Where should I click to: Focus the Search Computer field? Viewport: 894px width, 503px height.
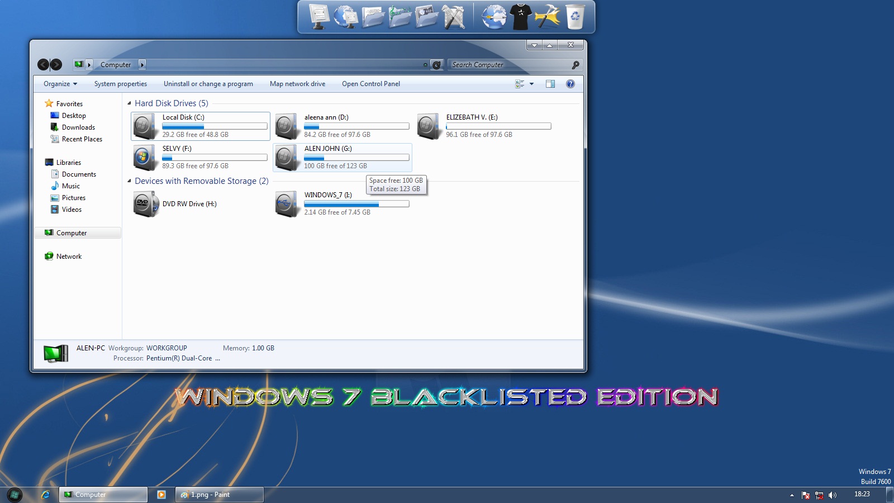[510, 65]
